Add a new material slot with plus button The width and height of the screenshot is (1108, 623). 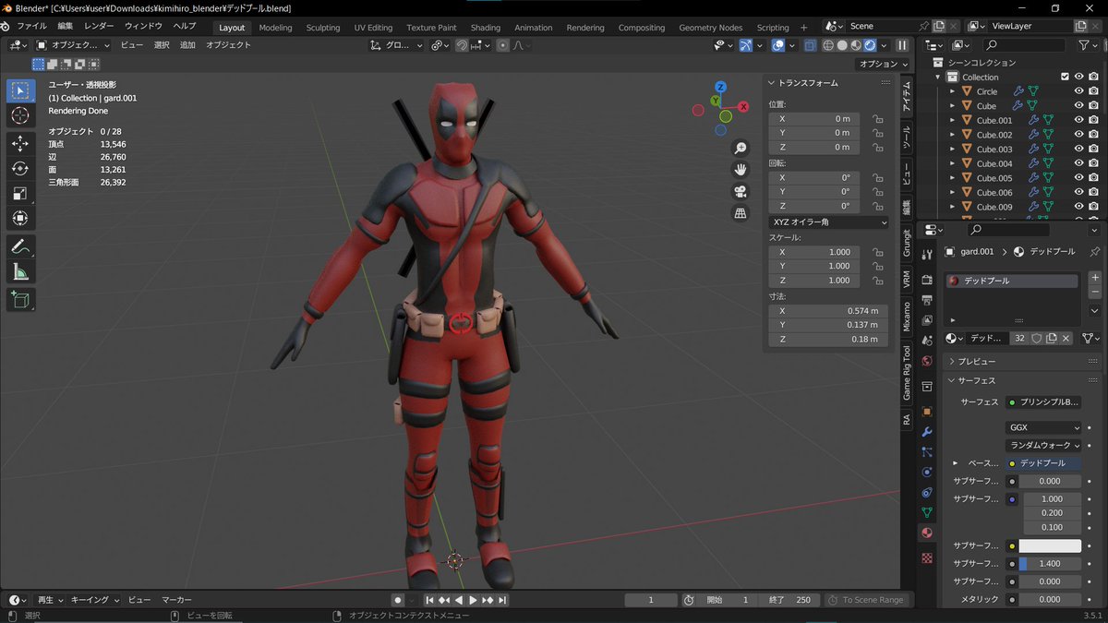point(1095,277)
